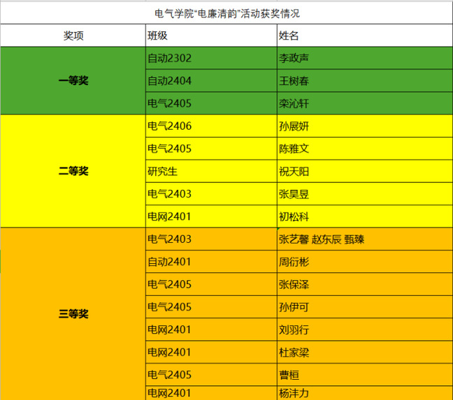Select the yellow 二等奖 merged cell

coord(73,171)
